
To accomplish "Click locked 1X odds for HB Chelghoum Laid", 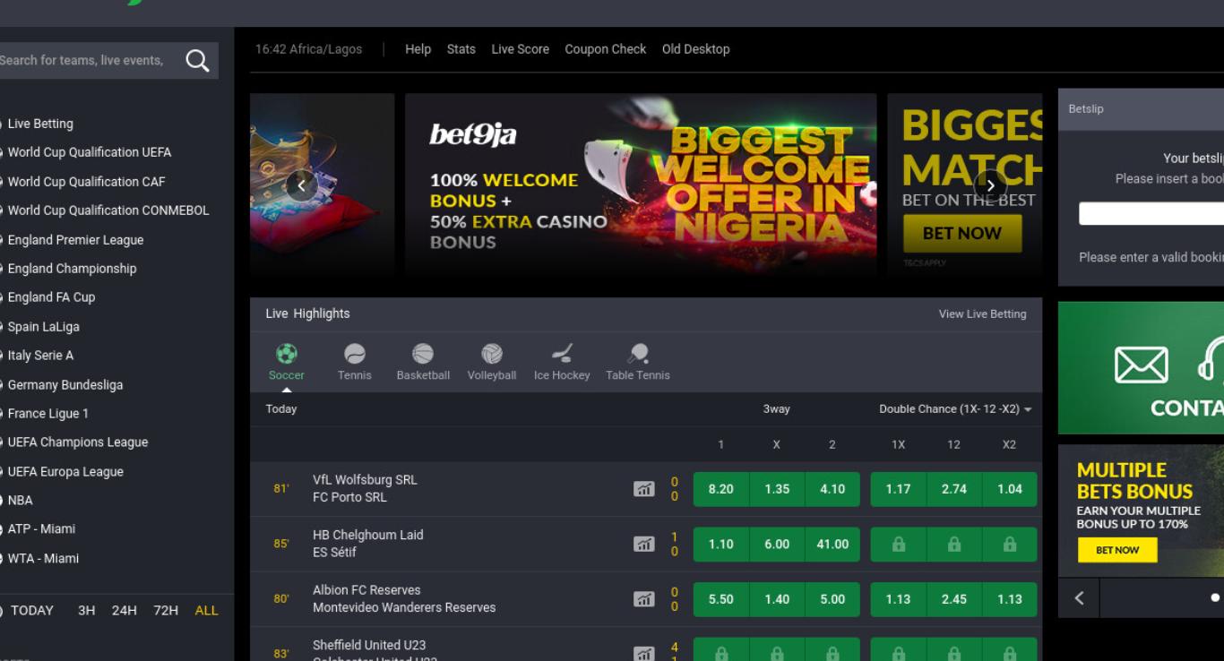I will coord(898,545).
